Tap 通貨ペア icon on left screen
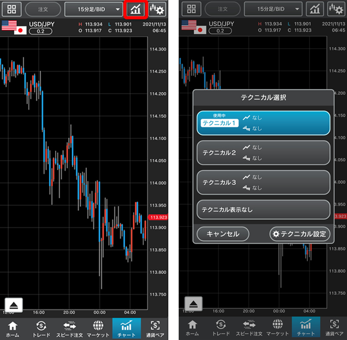The height and width of the screenshot is (340, 347). [155, 328]
